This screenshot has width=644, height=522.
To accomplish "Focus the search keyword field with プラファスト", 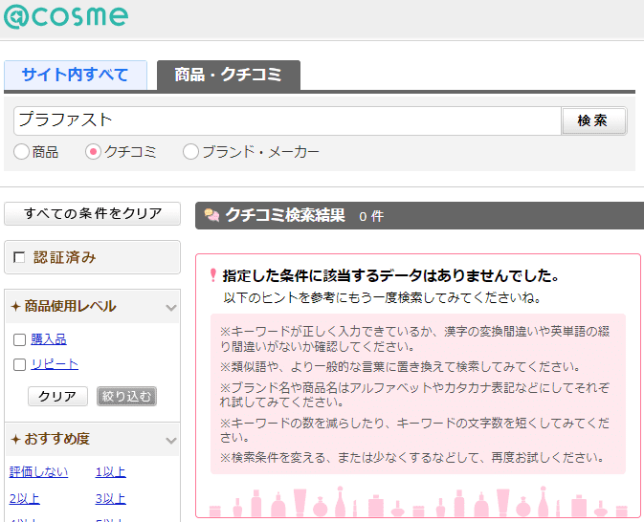I will tap(287, 120).
